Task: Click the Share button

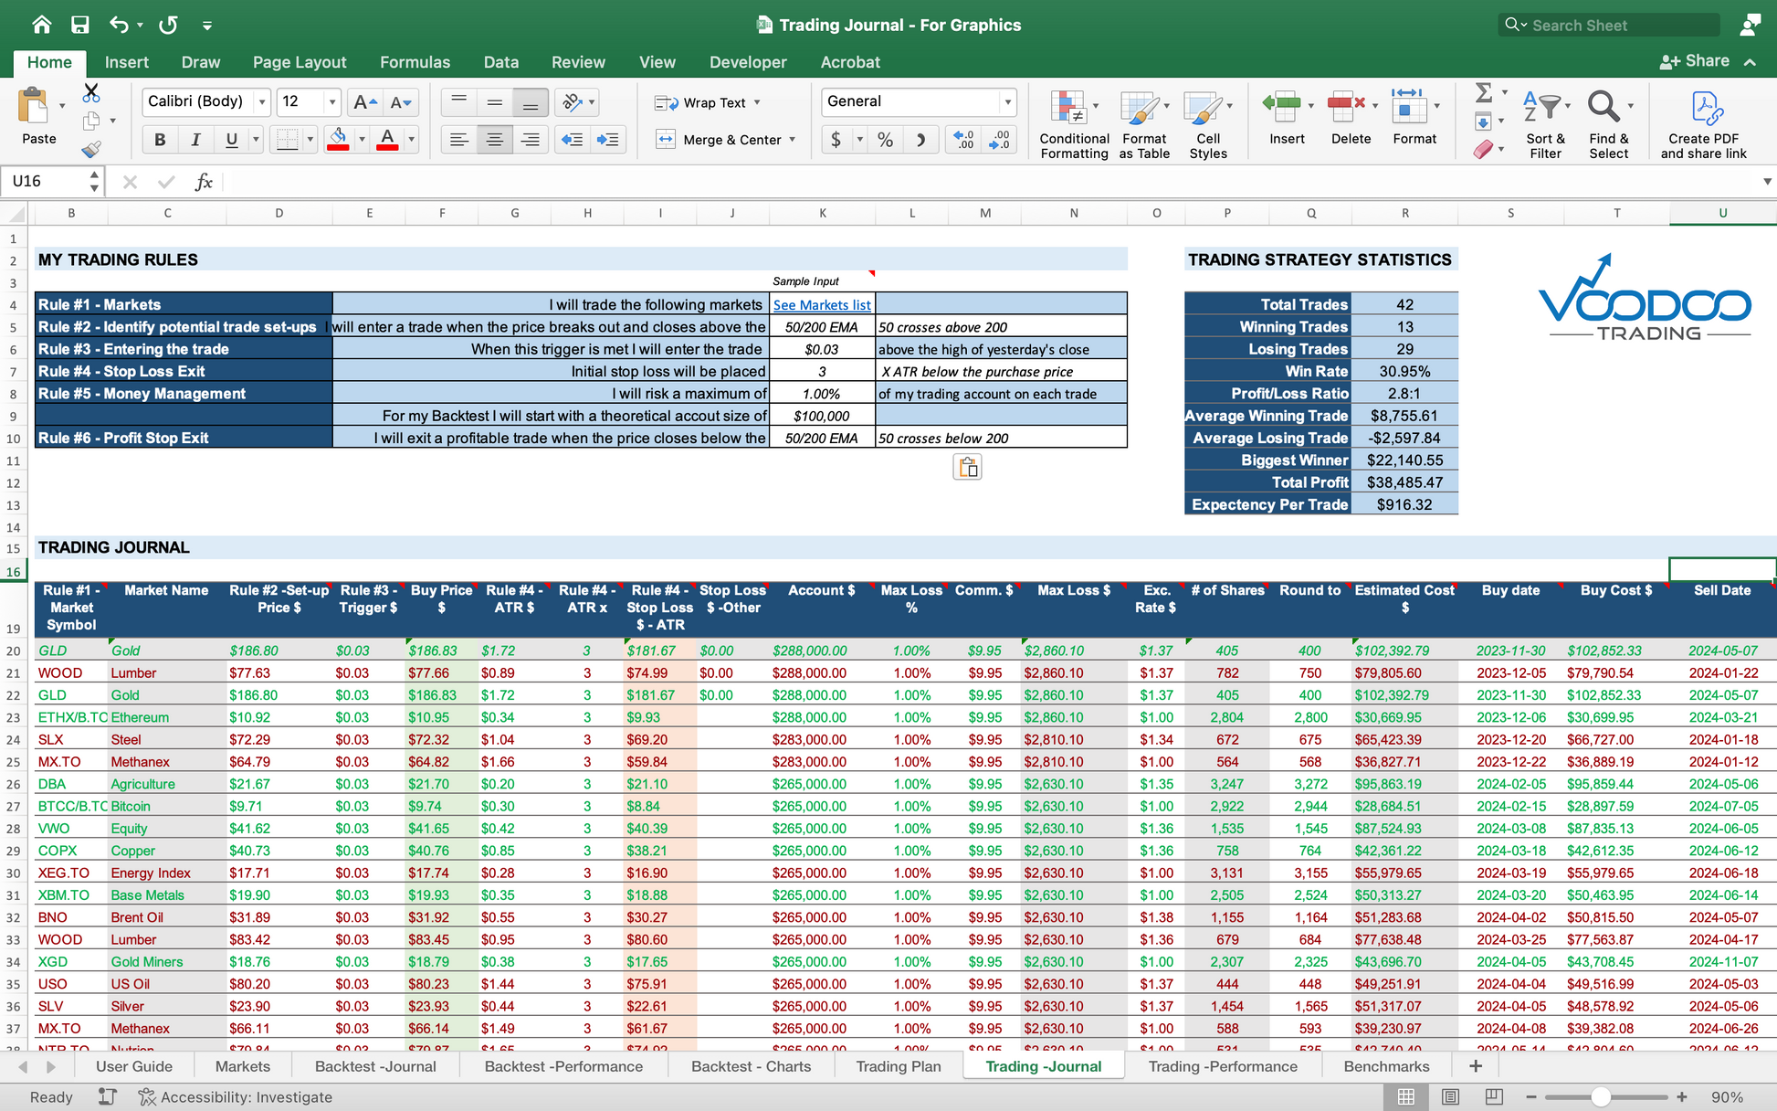Action: tap(1695, 61)
